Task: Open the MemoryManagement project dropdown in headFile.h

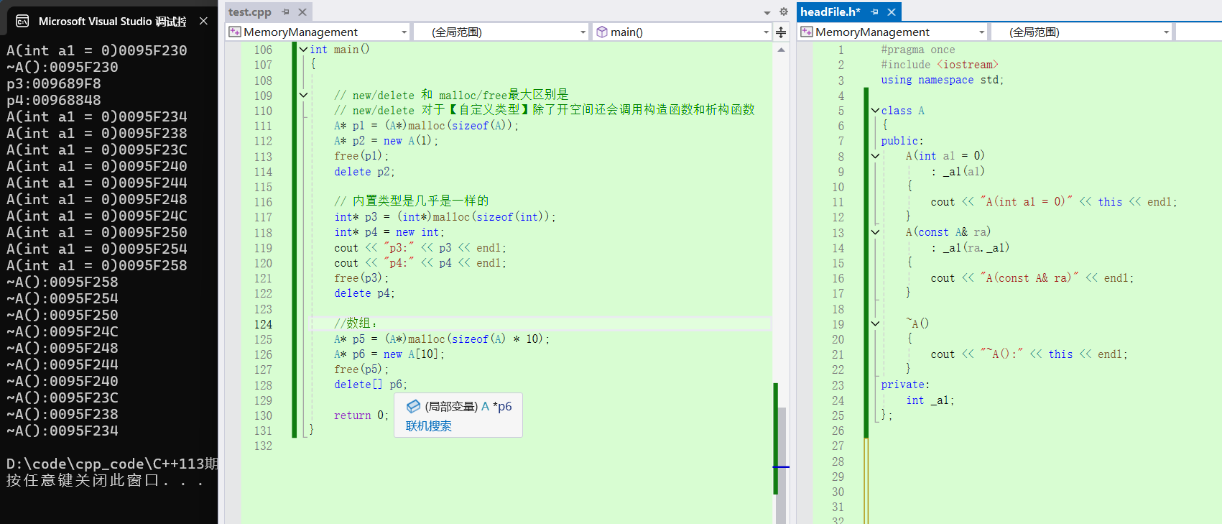Action: [893, 32]
